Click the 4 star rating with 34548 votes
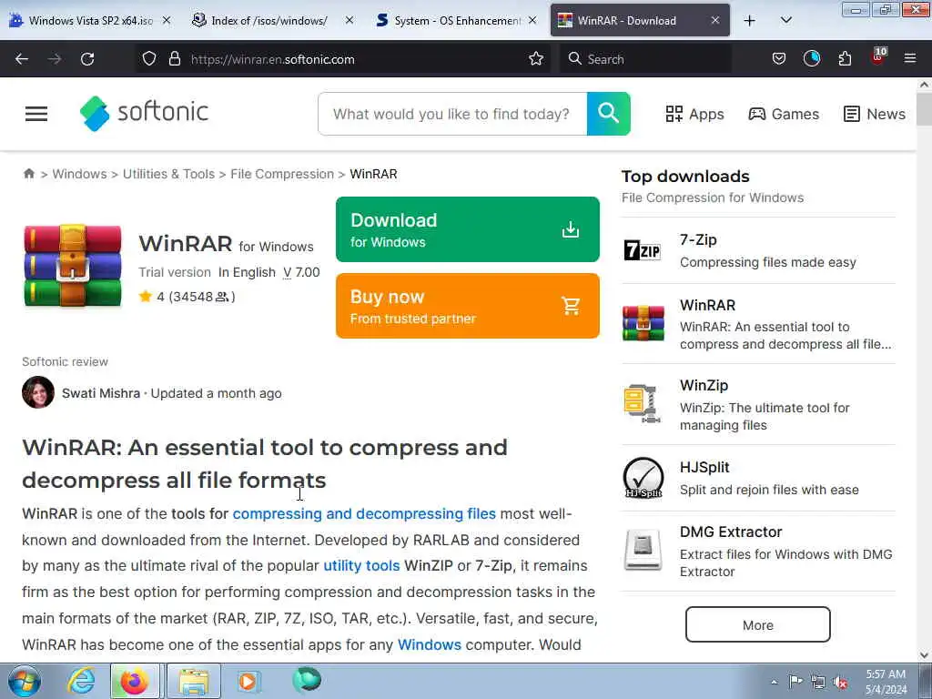Viewport: 932px width, 699px height. click(x=187, y=297)
